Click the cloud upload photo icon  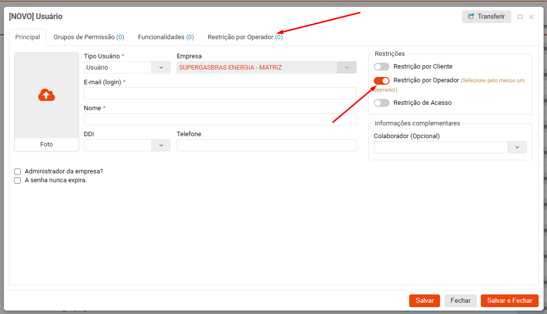(x=47, y=95)
